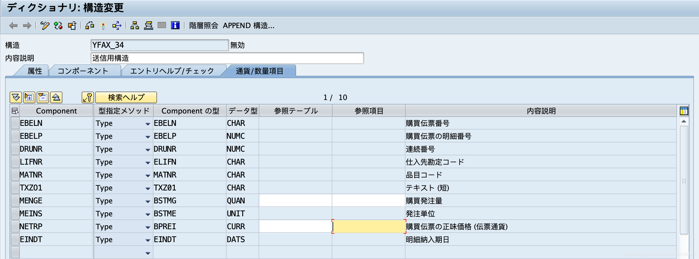Switch to the コンポーネント tab
699x259 pixels.
coord(83,71)
